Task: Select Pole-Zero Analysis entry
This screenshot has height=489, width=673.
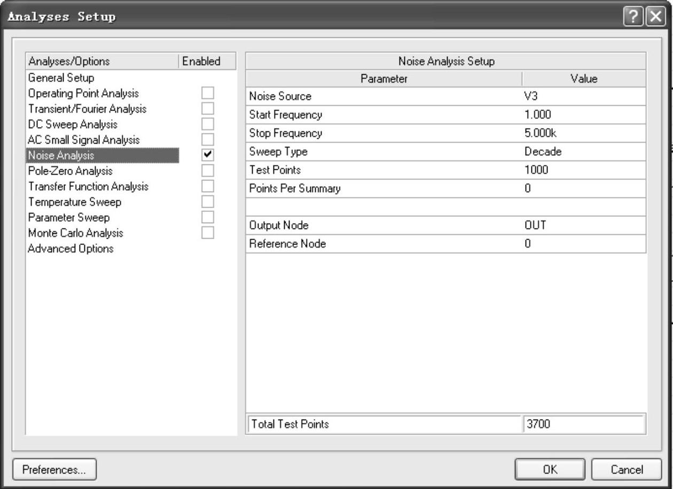Action: coord(70,171)
